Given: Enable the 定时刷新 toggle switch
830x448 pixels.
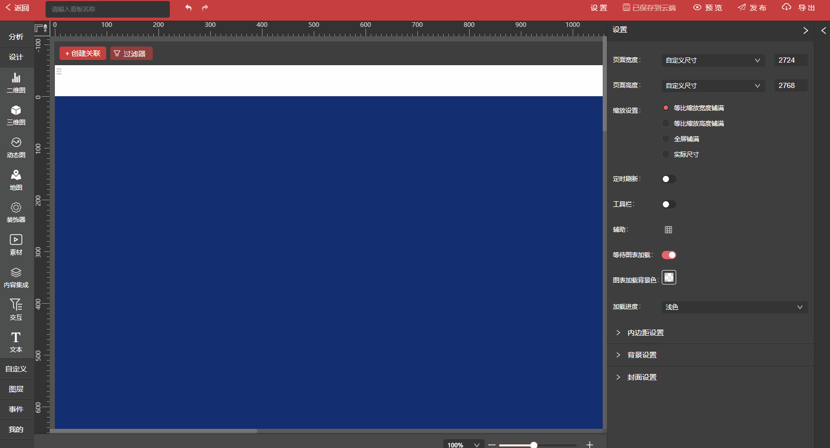Looking at the screenshot, I should (668, 179).
